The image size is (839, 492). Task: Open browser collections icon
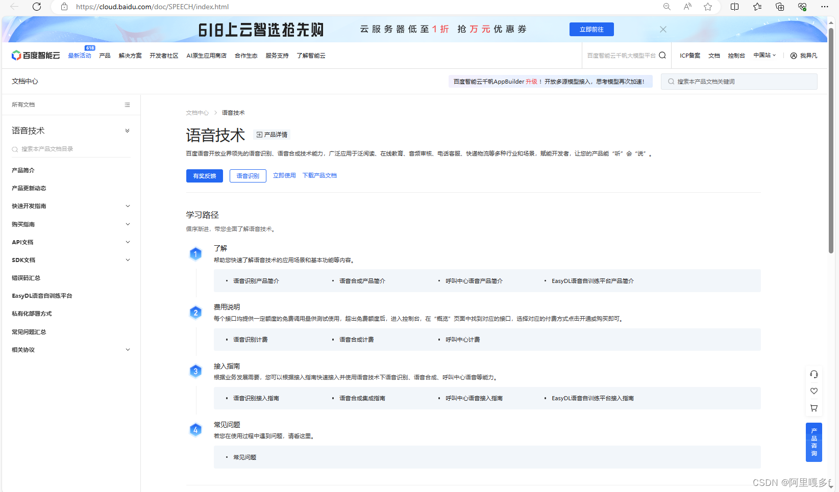tap(780, 7)
